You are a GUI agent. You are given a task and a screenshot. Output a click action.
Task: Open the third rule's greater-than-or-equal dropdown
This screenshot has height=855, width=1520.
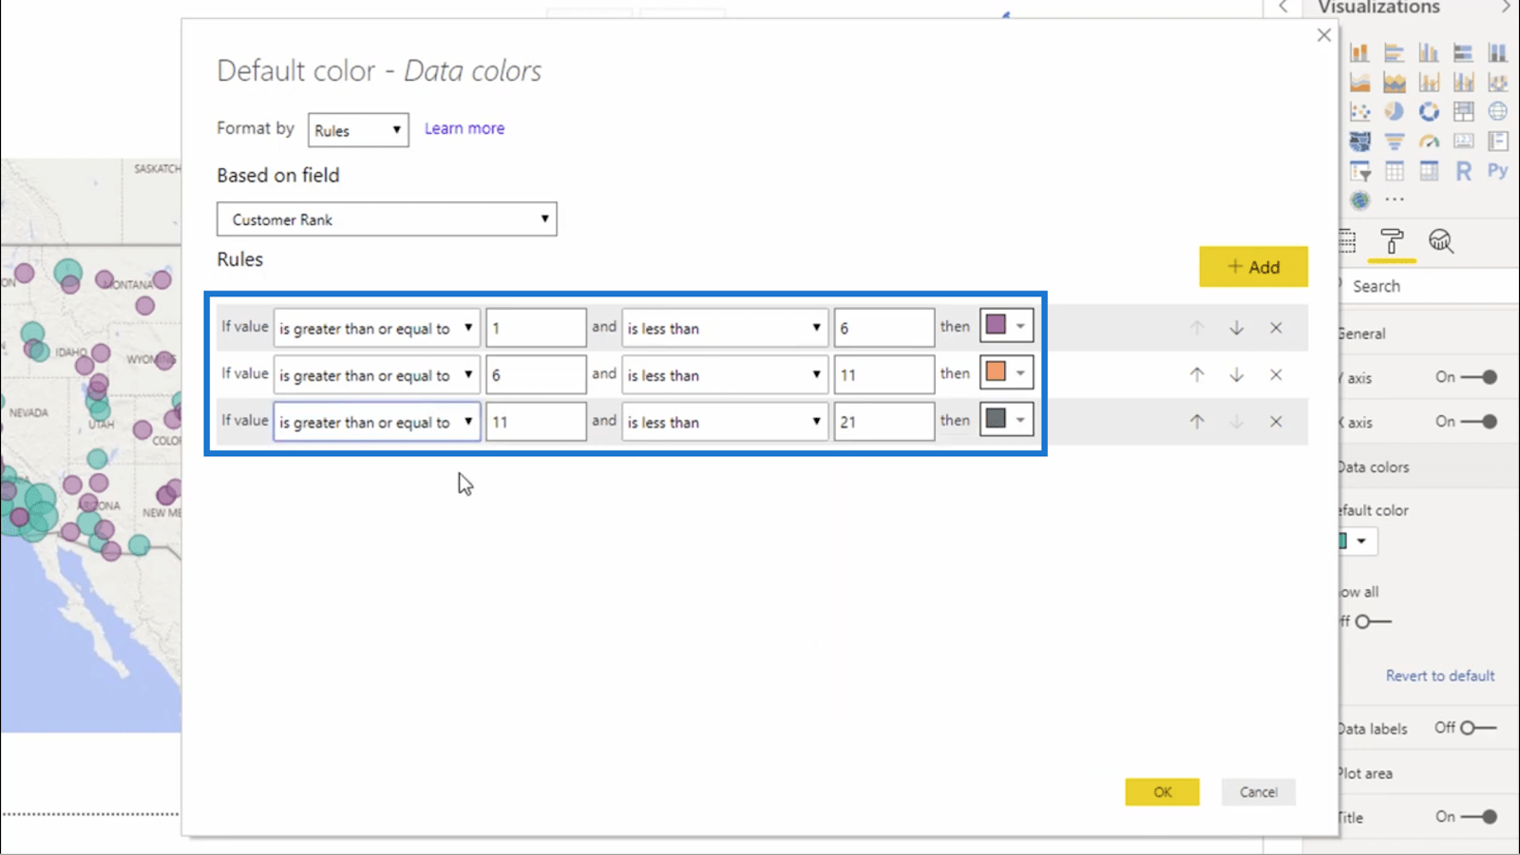[377, 421]
